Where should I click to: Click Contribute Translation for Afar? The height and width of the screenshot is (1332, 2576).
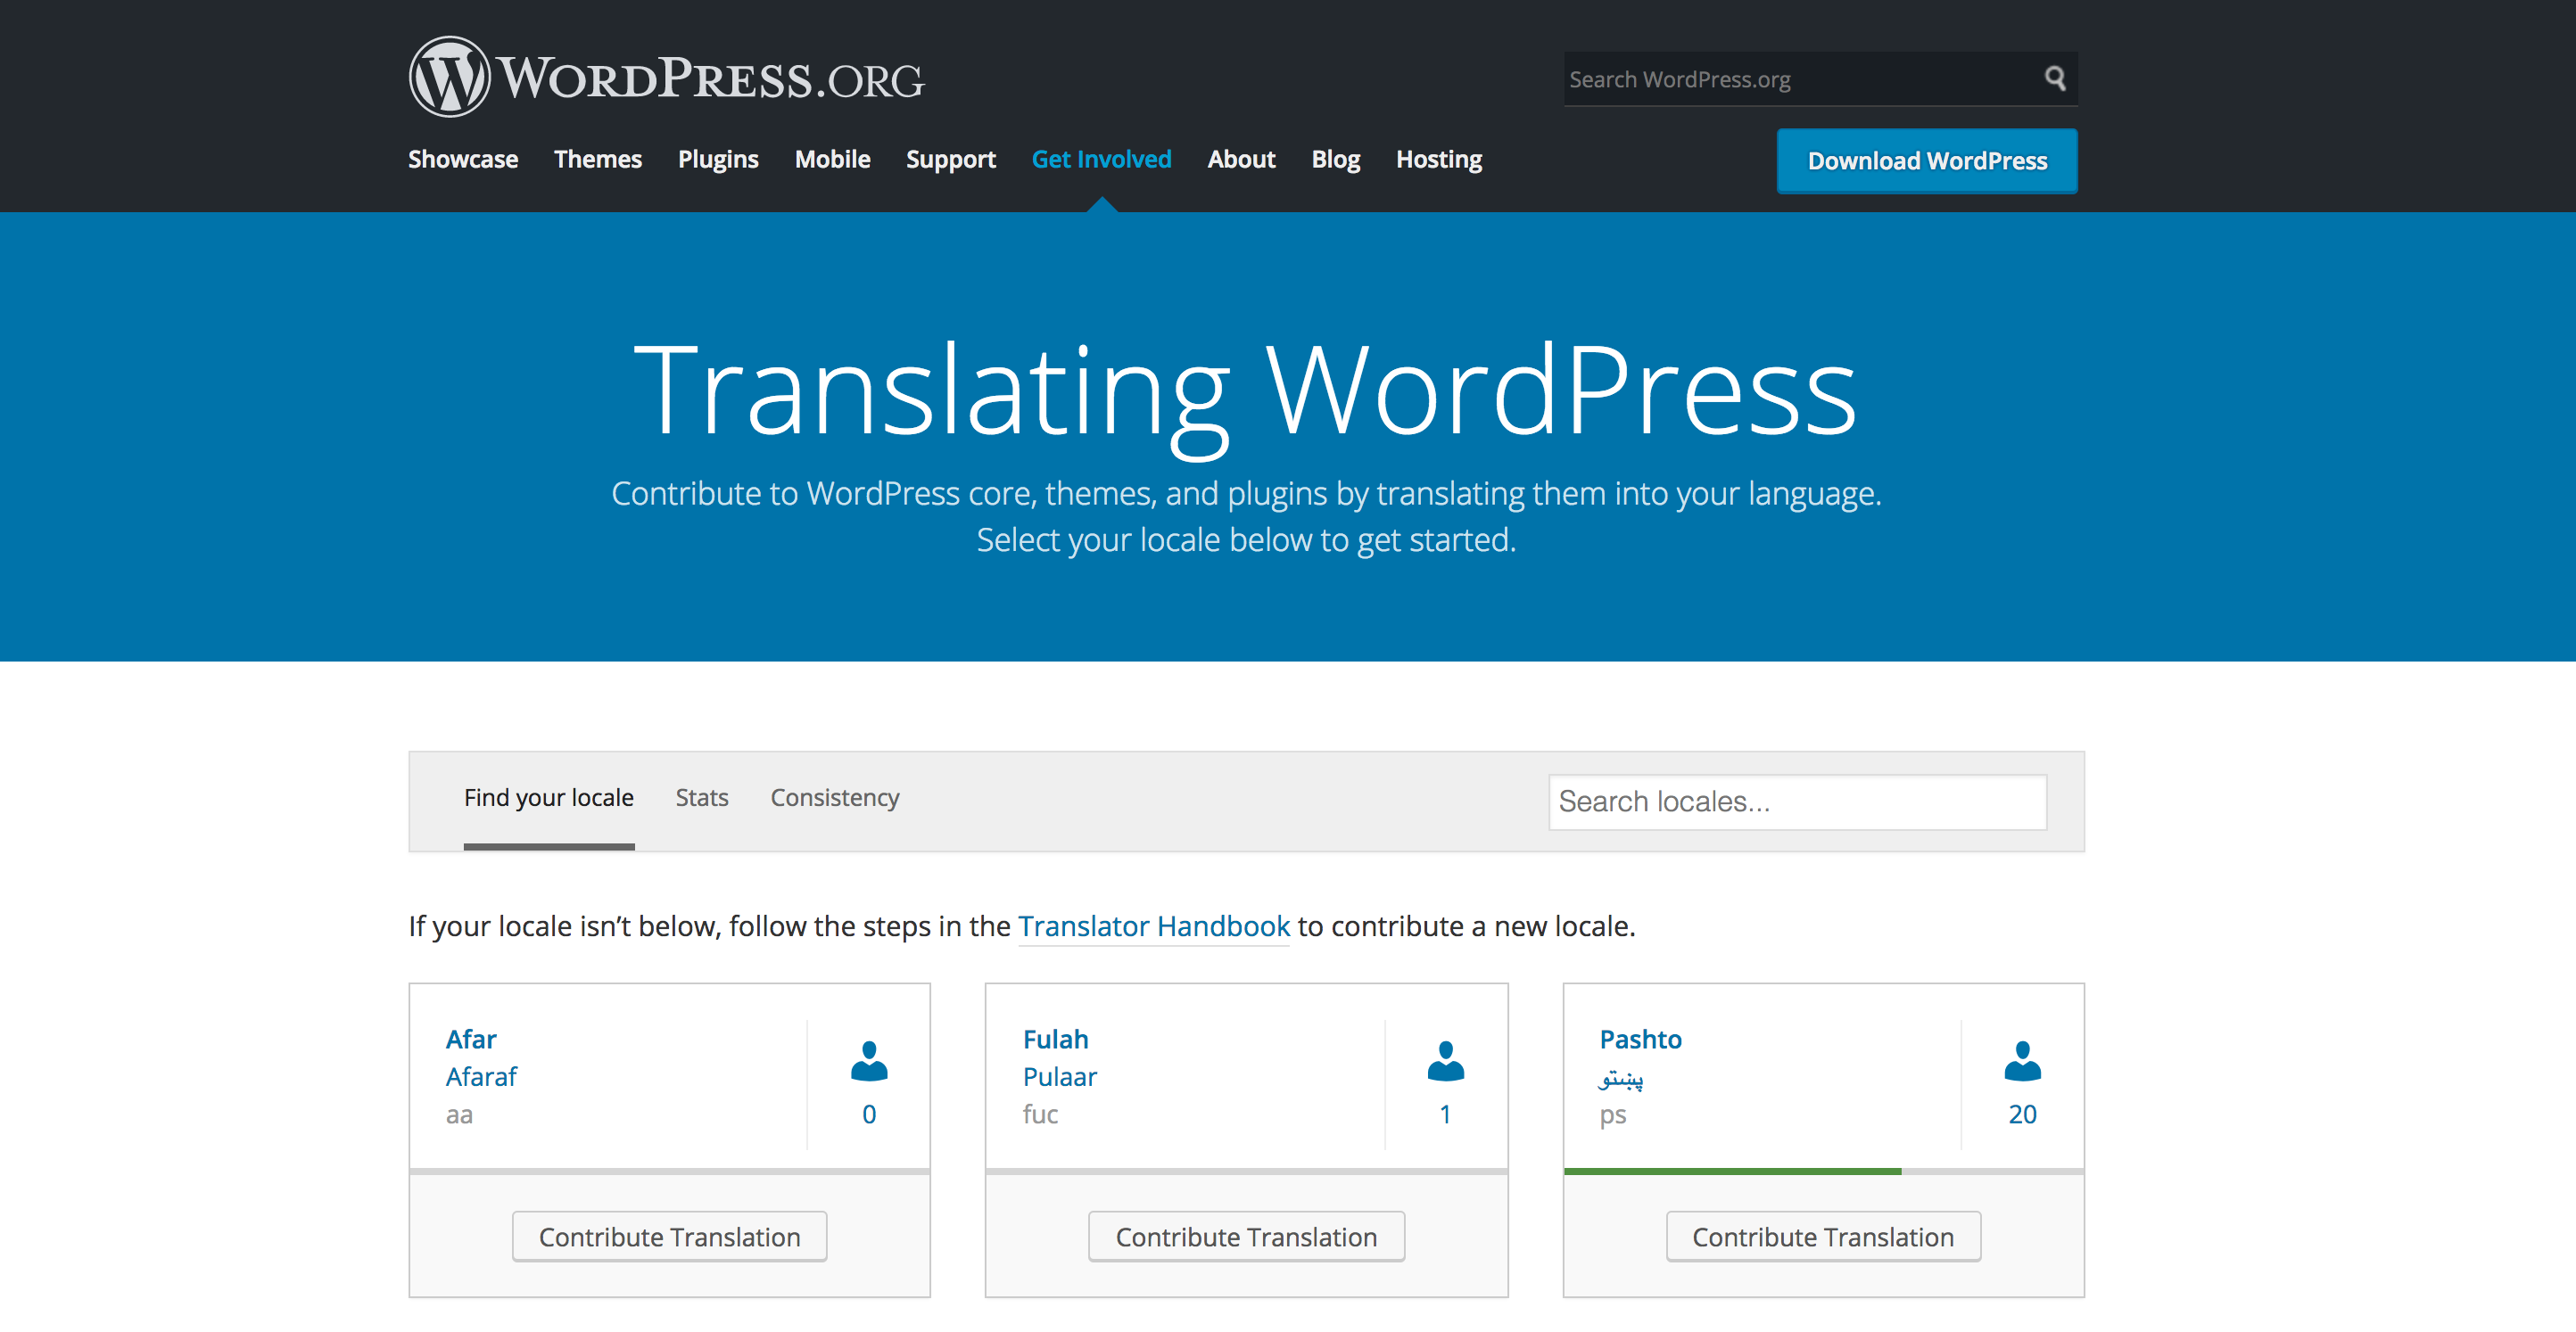[669, 1237]
